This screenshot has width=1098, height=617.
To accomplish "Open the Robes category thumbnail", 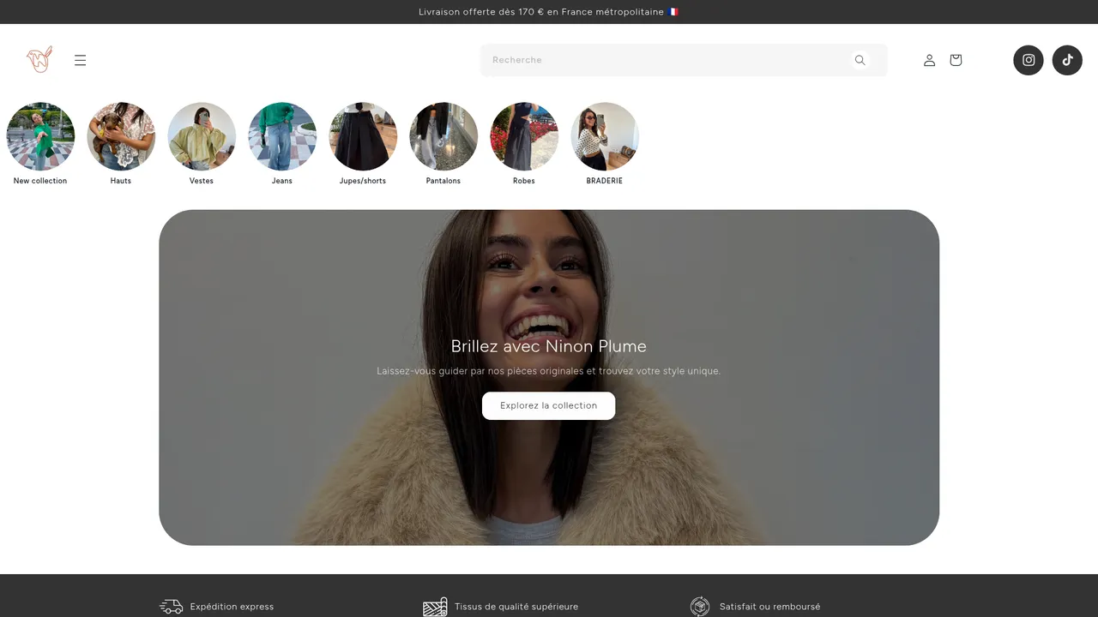I will tap(524, 136).
